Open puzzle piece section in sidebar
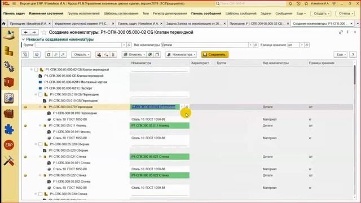Viewport: 361px width, 203px height. click(x=9, y=129)
